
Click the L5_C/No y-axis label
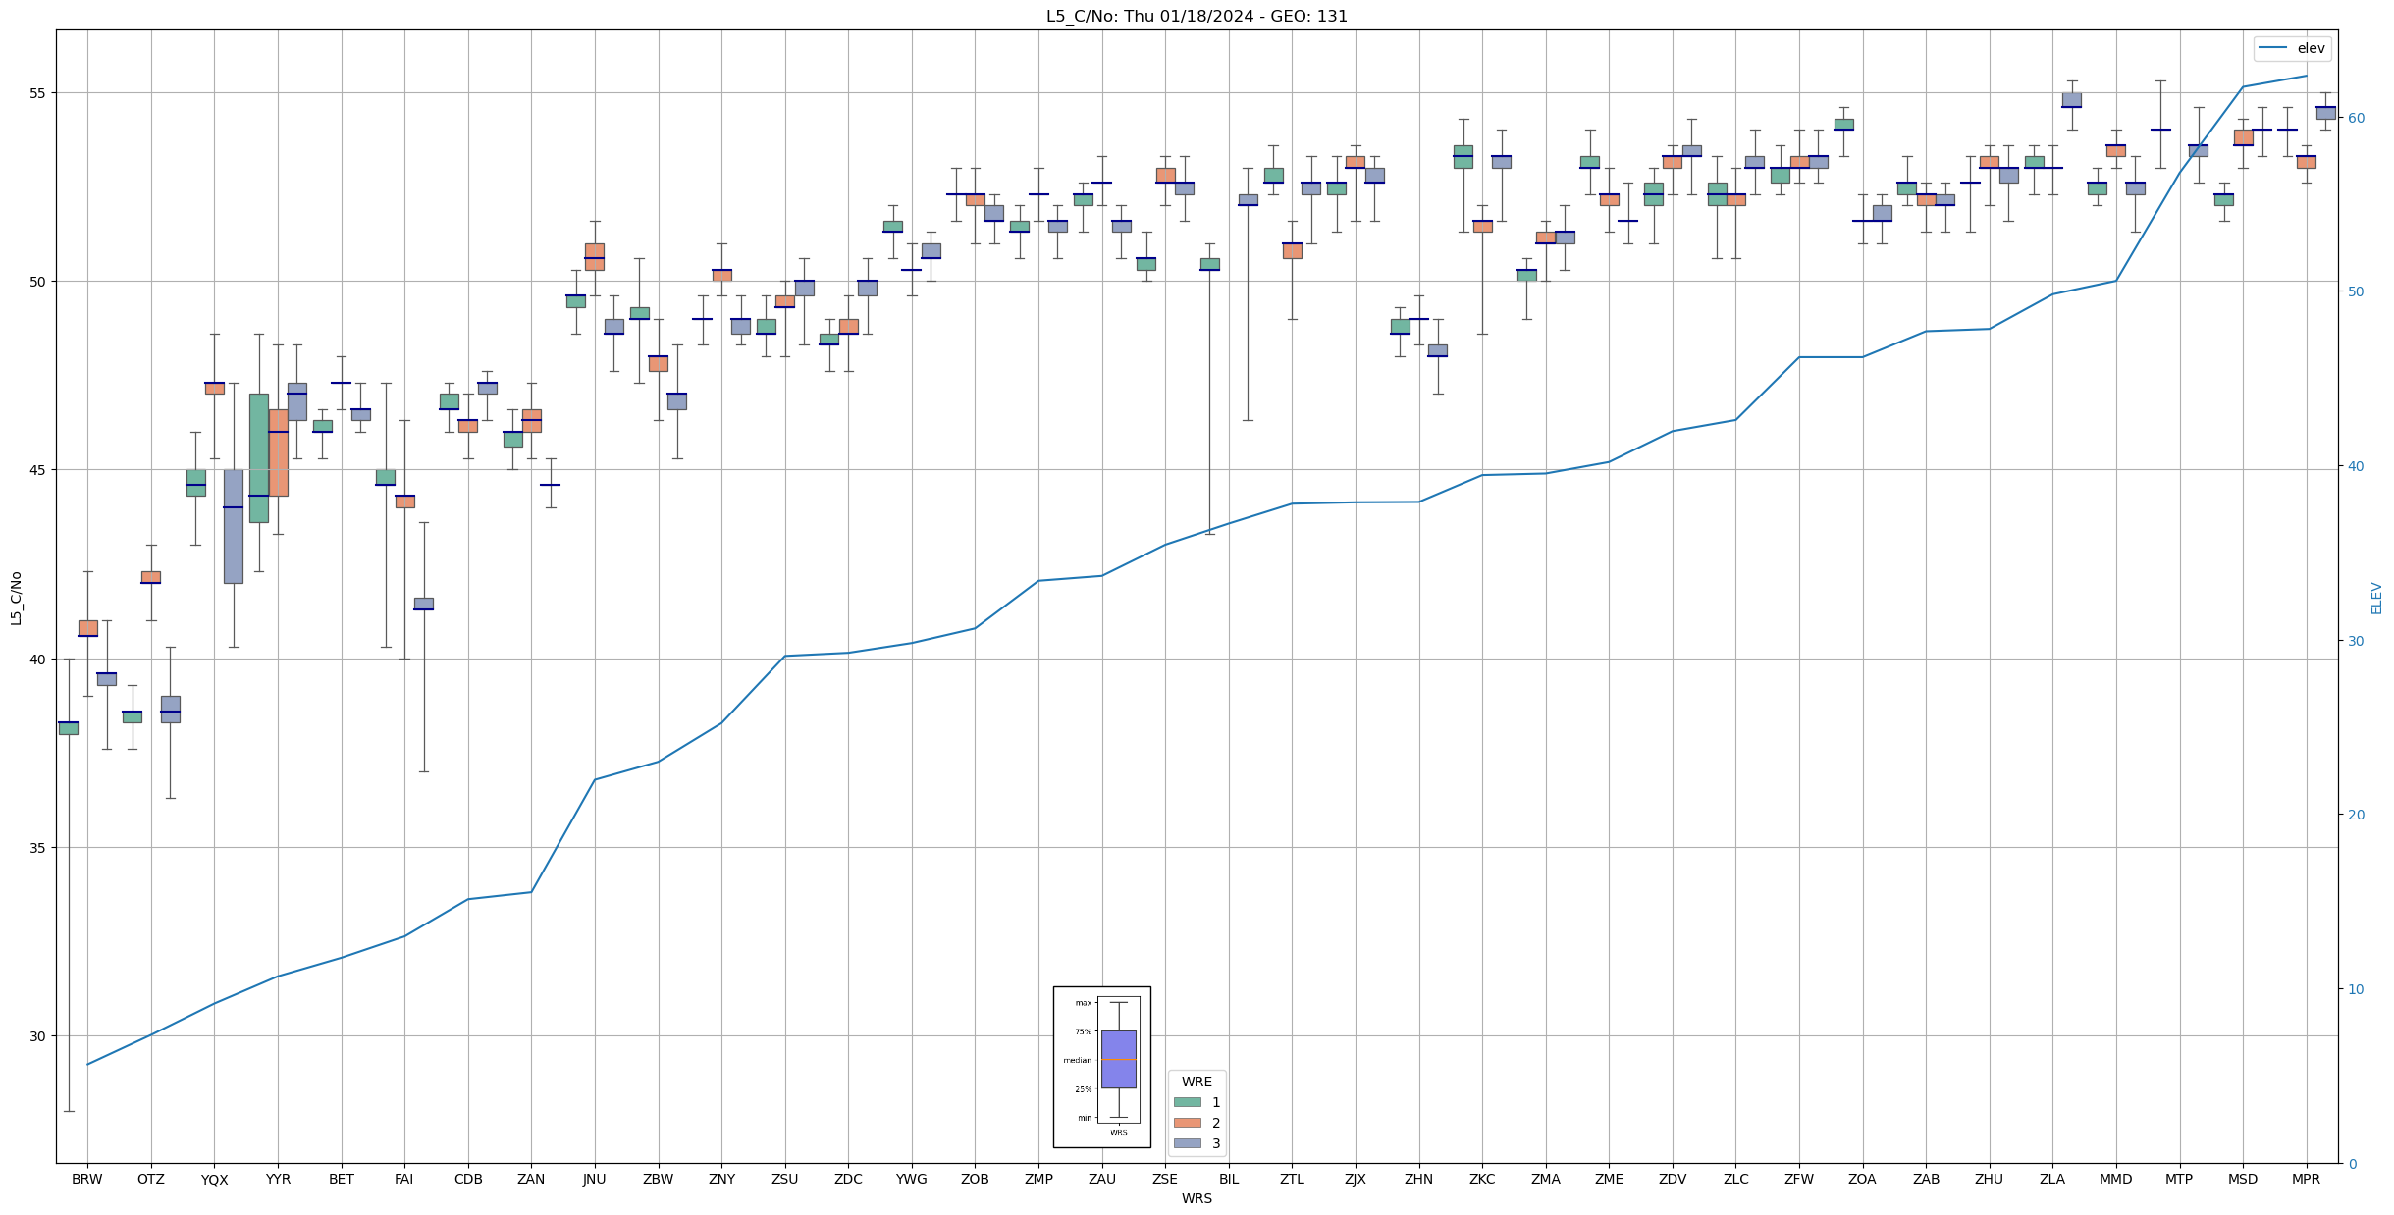point(16,598)
